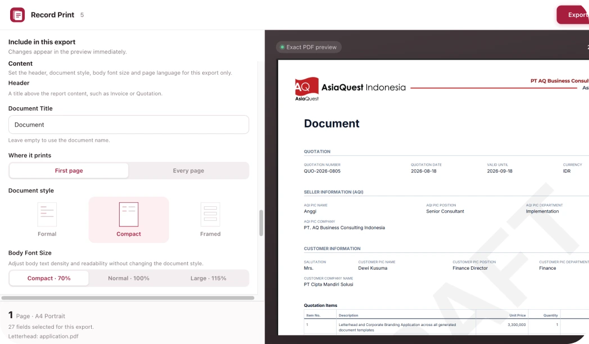589x344 pixels.
Task: Click the vertical scrollbar of settings panel
Action: (261, 223)
